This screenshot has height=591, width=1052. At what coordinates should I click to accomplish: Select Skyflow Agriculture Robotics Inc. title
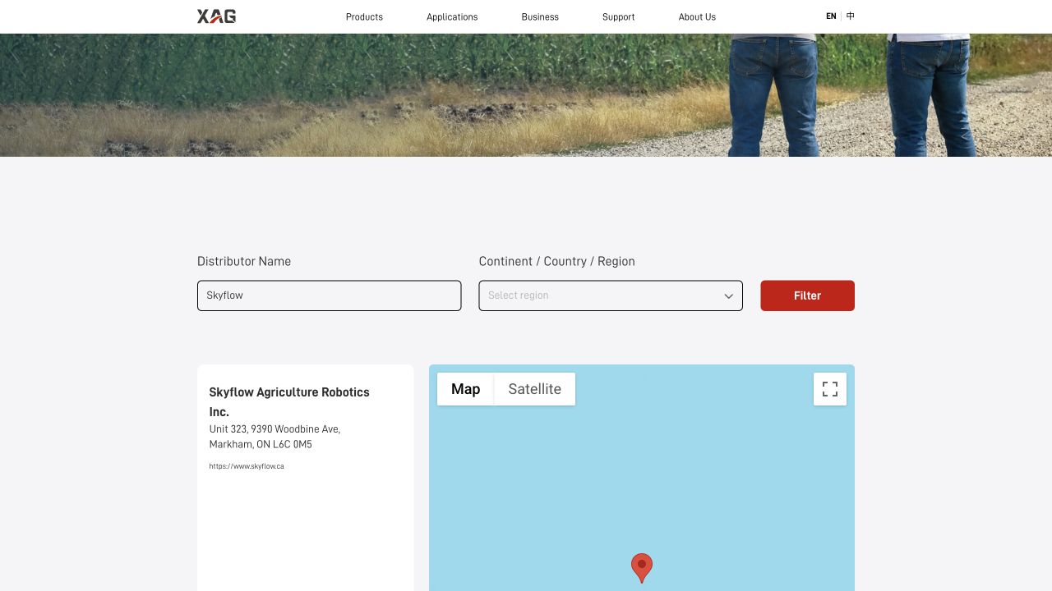[289, 402]
